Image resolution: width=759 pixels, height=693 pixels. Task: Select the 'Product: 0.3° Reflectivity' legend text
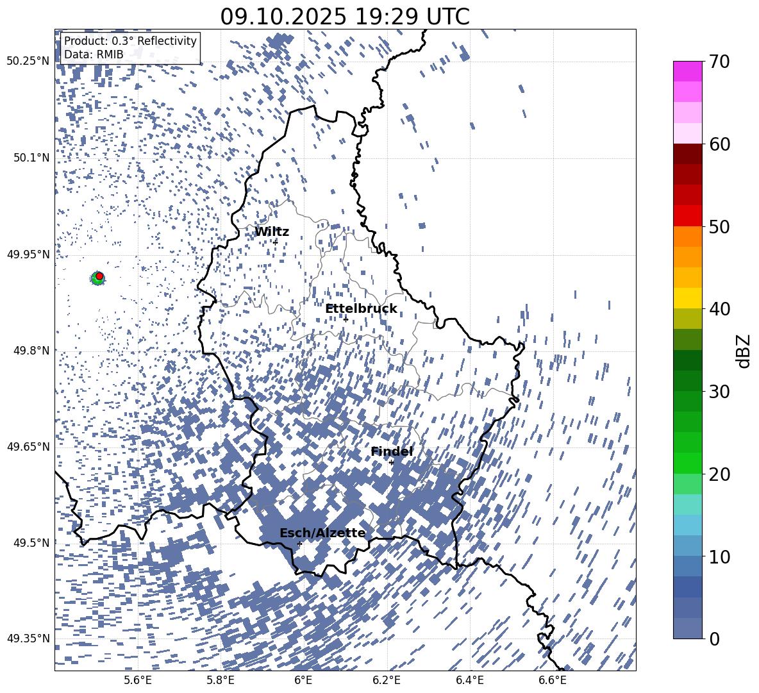coord(130,40)
